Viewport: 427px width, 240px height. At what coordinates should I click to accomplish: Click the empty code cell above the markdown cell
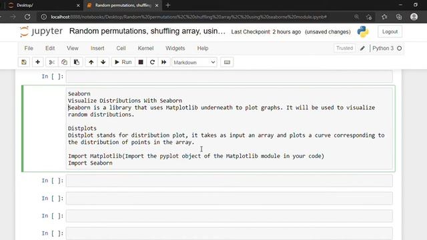tap(230, 77)
